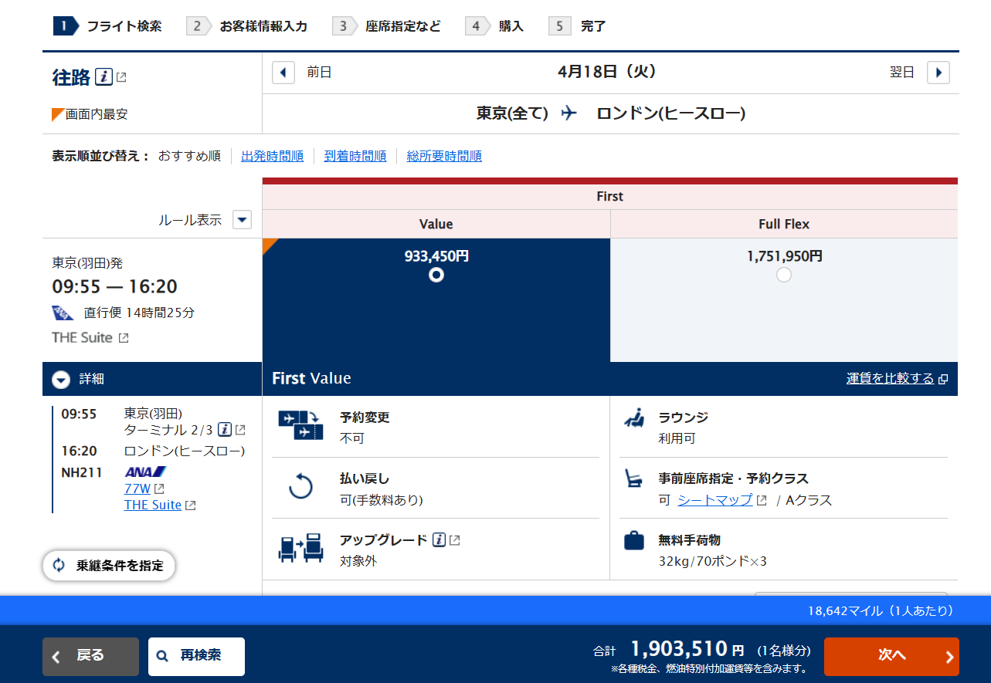
Task: Go to next day with right arrow
Action: pos(938,73)
